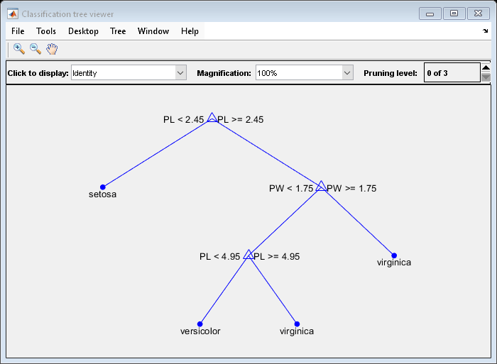Select the Zoom Out magnifier tool
The width and height of the screenshot is (497, 364).
(35, 49)
